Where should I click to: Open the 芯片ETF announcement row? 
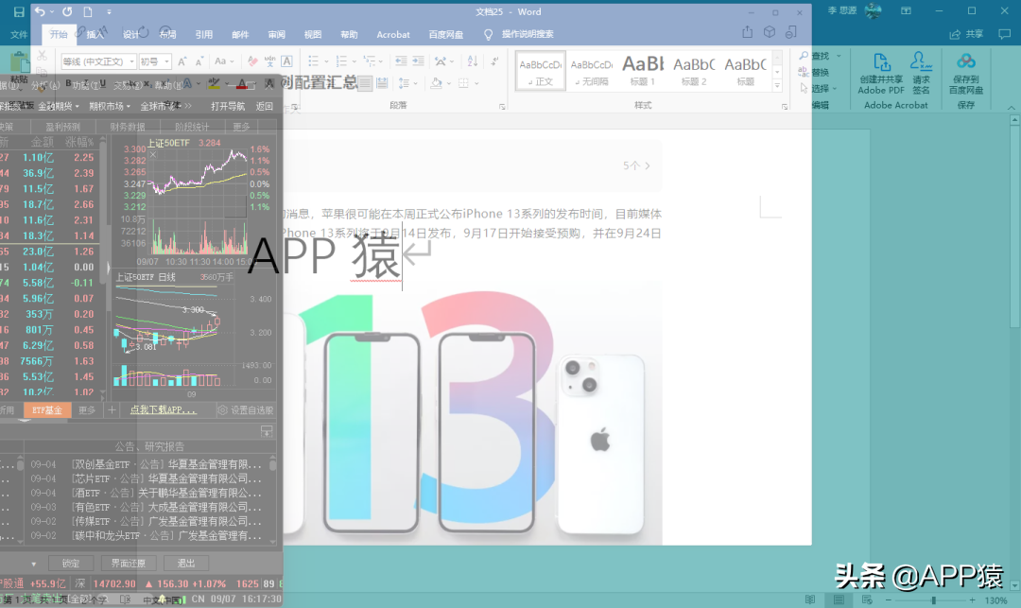[146, 478]
